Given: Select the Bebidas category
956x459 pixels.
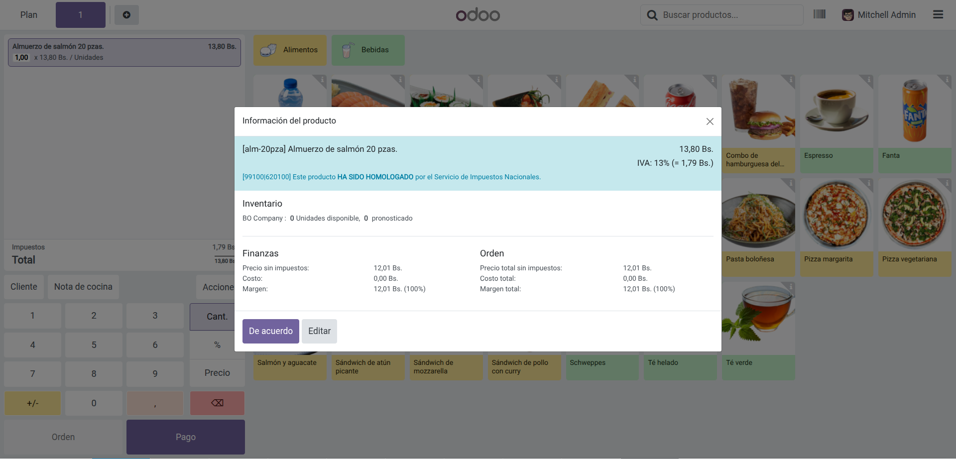Looking at the screenshot, I should 368,50.
